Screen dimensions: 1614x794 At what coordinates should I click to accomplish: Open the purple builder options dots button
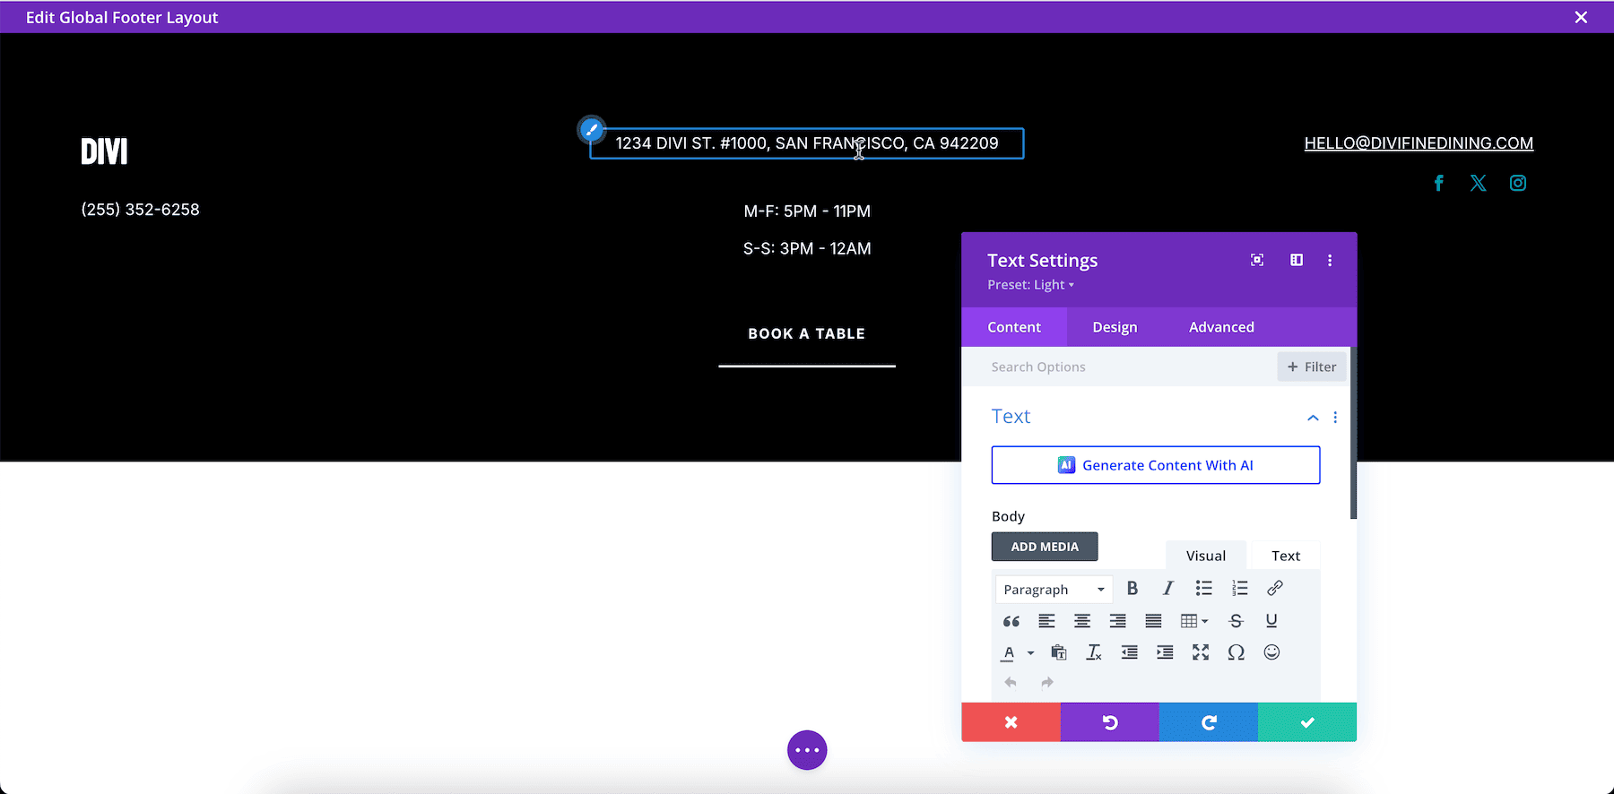click(x=807, y=750)
